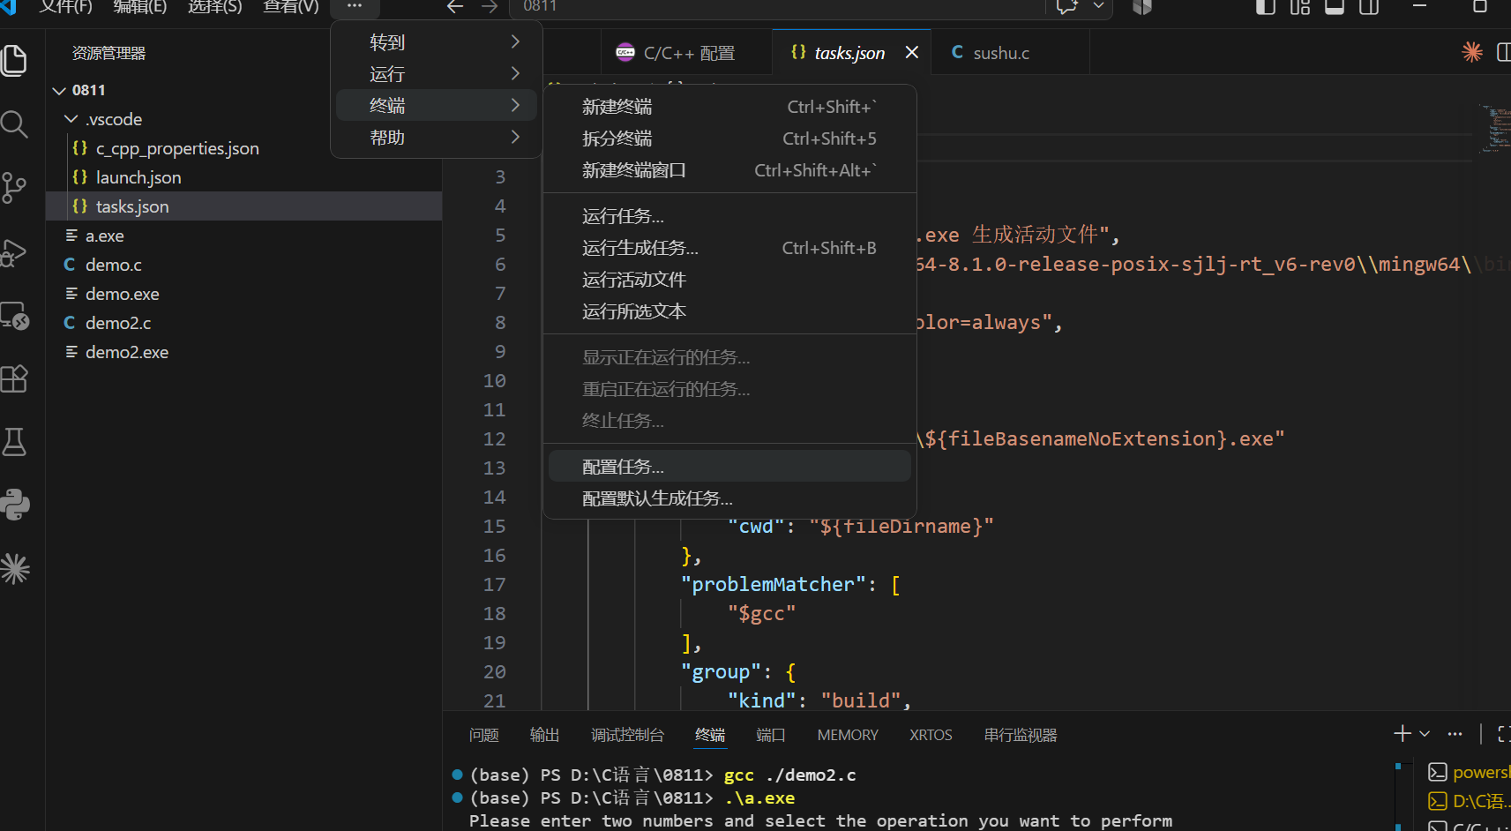Open c_cpp_properties.json in explorer
1511x831 pixels.
coord(177,148)
